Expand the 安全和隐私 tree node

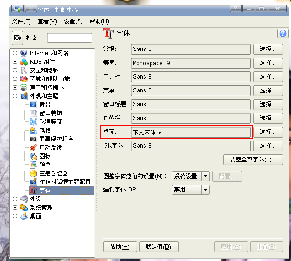point(15,70)
